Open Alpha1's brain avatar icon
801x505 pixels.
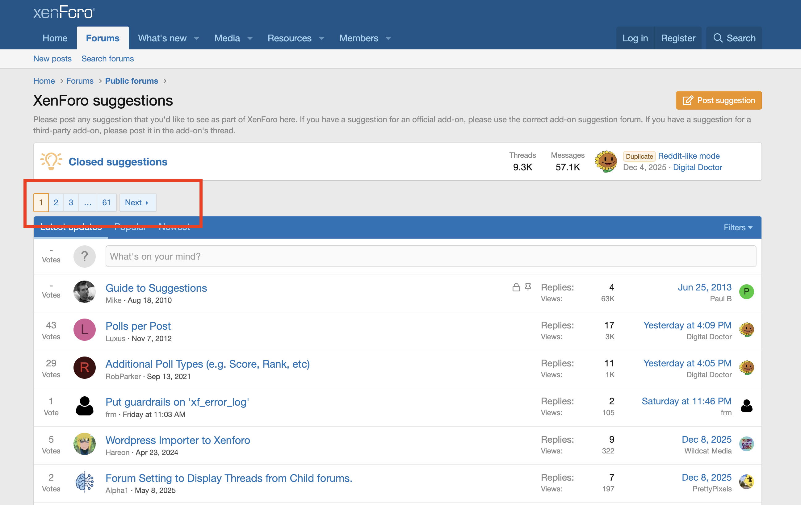point(85,482)
